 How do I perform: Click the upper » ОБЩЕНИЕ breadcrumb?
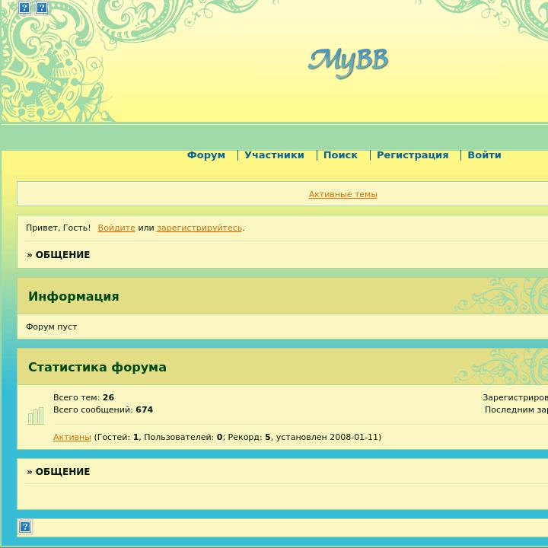pos(59,255)
